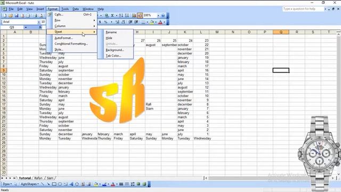Click the AutoSum sigma icon
This screenshot has width=341, height=192.
(112, 15)
